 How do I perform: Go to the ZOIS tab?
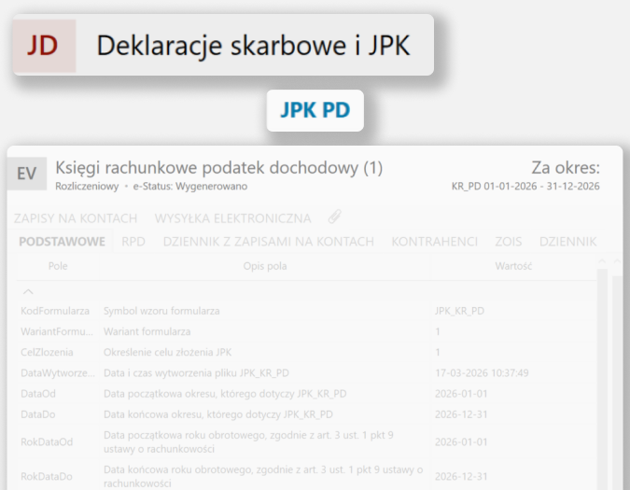pyautogui.click(x=508, y=242)
